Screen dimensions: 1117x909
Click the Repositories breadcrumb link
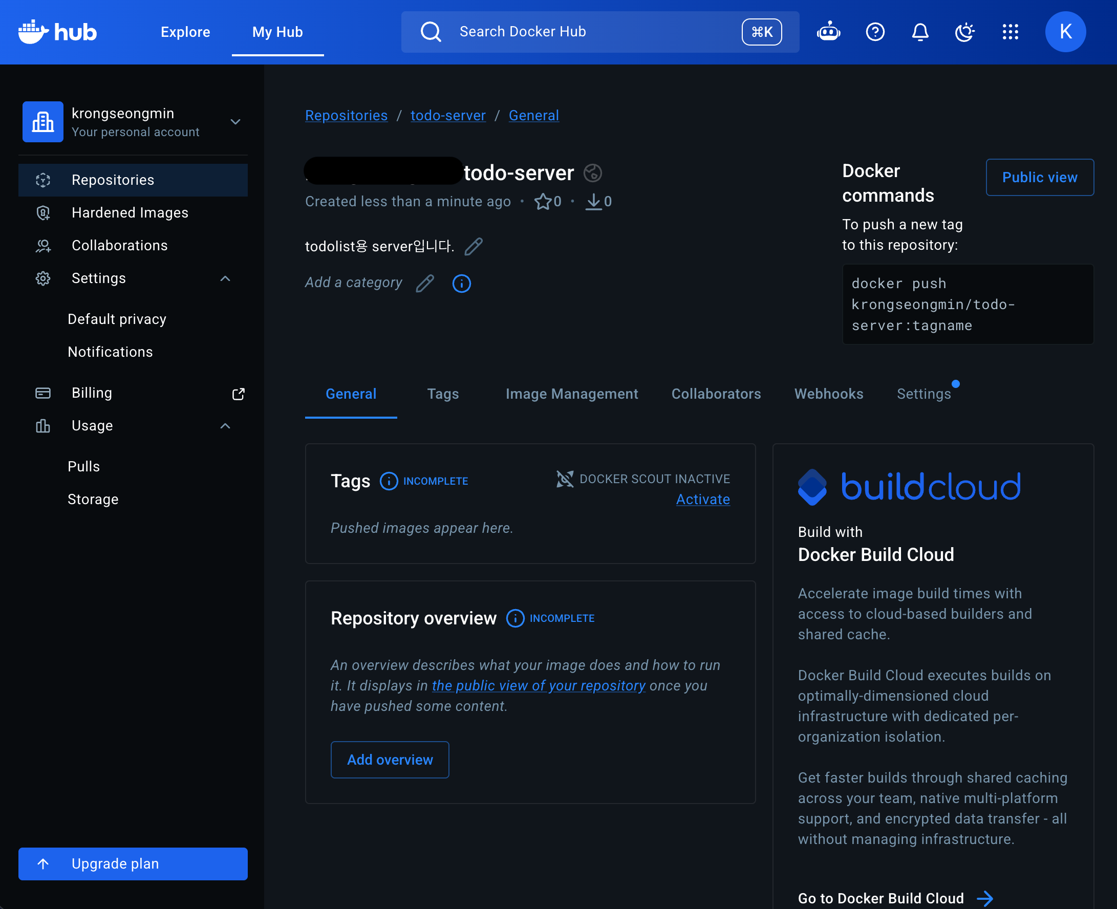(x=346, y=116)
